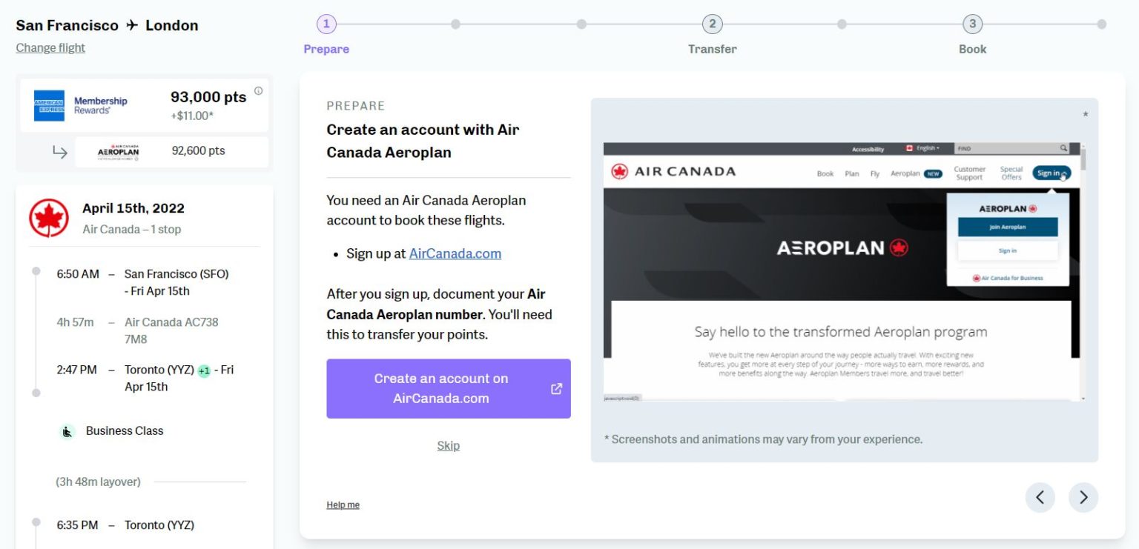
Task: Click the Air Canada maple leaf logo
Action: (x=49, y=218)
